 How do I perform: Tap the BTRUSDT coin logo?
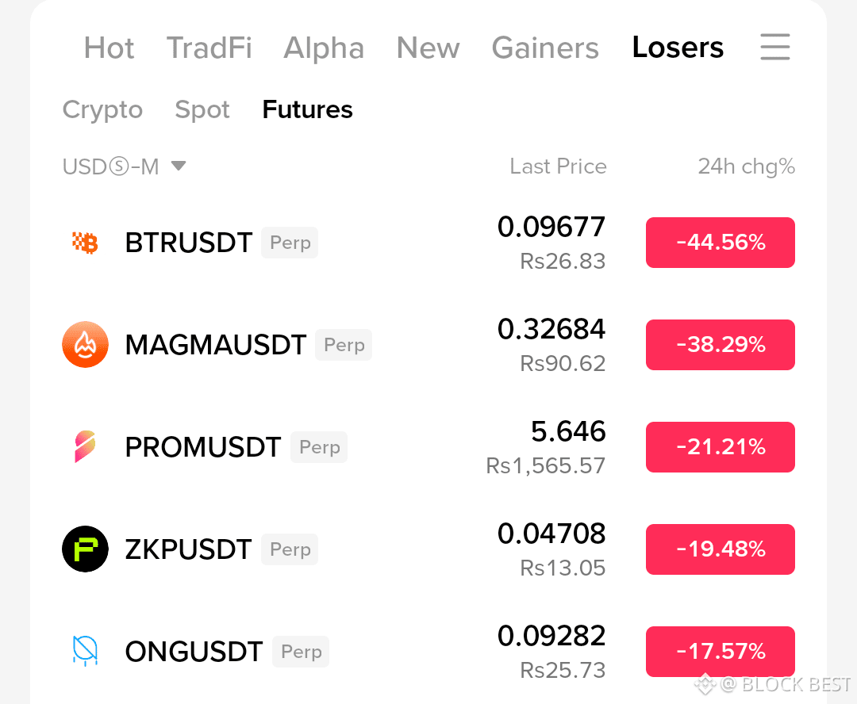[x=85, y=243]
